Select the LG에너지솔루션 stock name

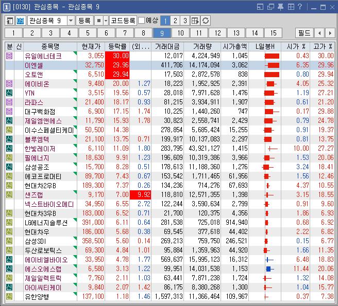click(46, 223)
